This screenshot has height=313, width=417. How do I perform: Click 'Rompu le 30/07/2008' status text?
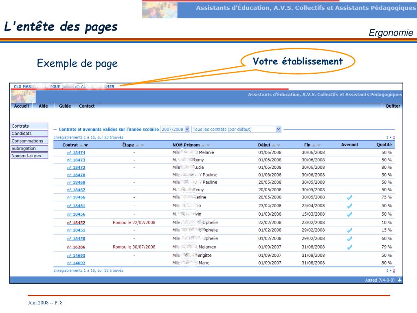134,247
